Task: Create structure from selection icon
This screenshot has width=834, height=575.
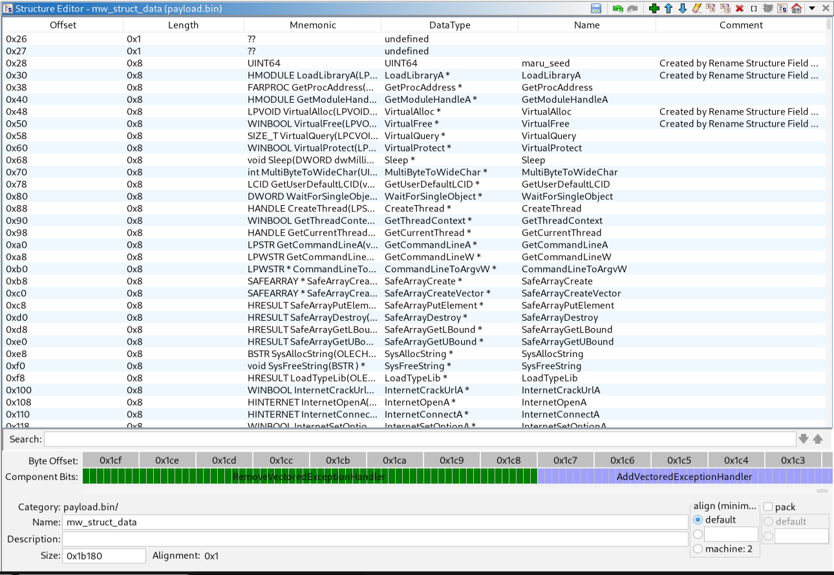Action: coord(782,8)
